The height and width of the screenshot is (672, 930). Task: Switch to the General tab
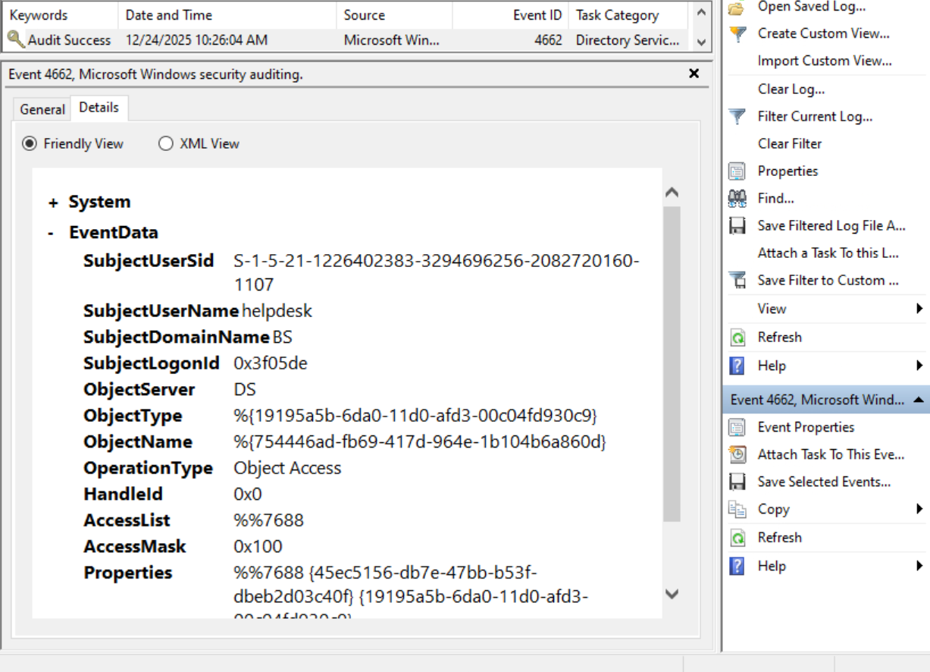42,109
